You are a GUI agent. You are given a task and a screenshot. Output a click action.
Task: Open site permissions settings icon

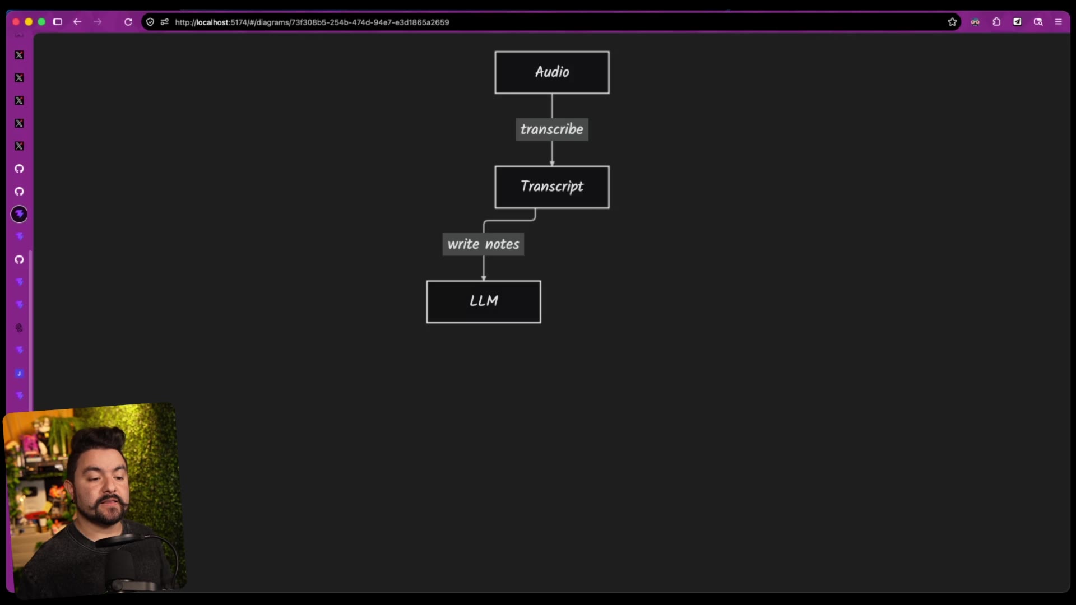click(x=164, y=22)
